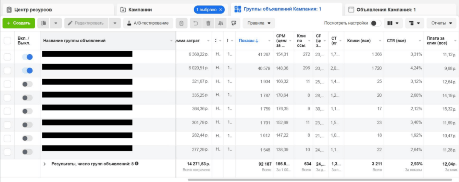Open the 'Центр ресурсов' tab
Screen dimensions: 459x182
33,10
